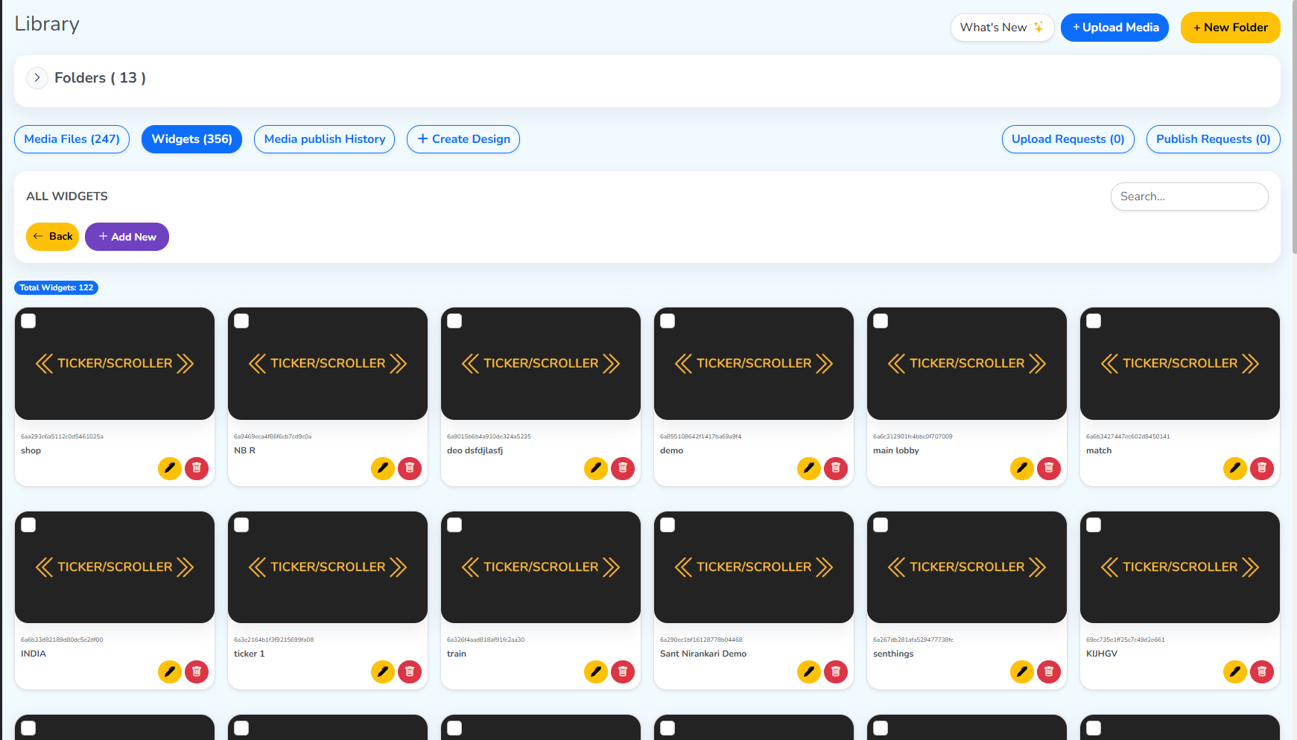Open What's New announcements

(1002, 28)
